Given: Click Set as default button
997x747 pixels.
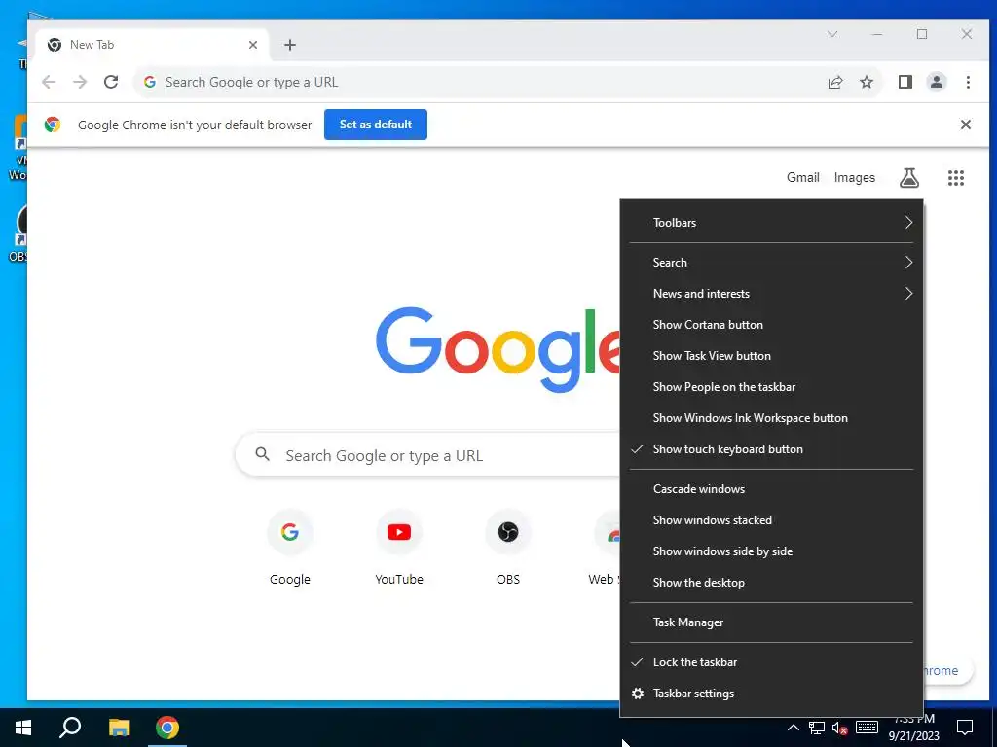Looking at the screenshot, I should pyautogui.click(x=376, y=124).
